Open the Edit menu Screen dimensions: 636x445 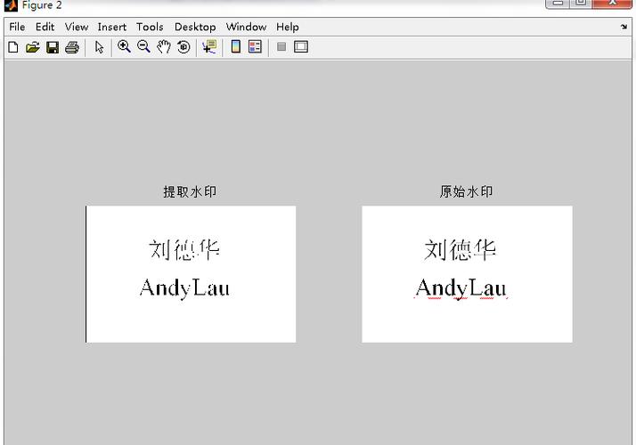click(45, 27)
